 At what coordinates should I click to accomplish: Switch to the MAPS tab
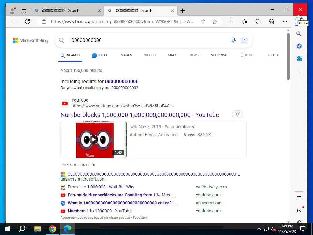172,55
